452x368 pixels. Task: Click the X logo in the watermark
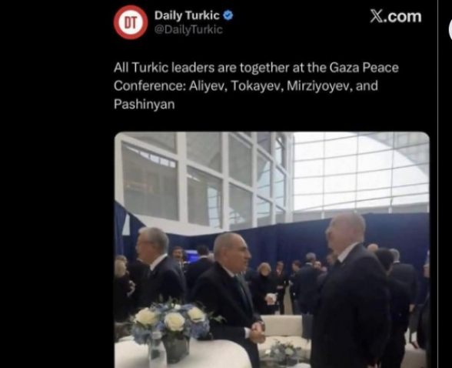[x=377, y=16]
